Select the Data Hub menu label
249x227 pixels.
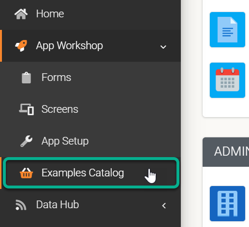coord(58,205)
